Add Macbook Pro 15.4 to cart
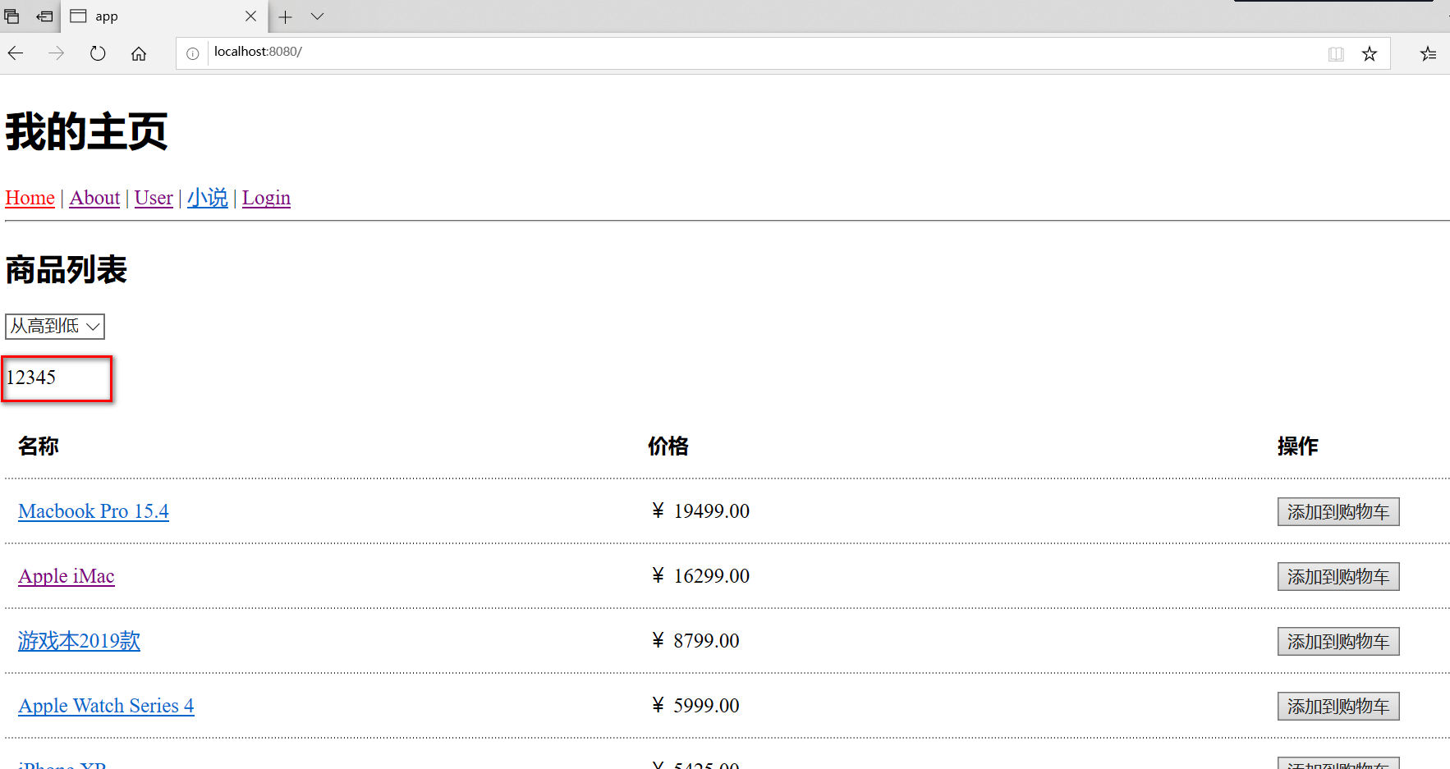This screenshot has width=1450, height=769. (x=1338, y=512)
